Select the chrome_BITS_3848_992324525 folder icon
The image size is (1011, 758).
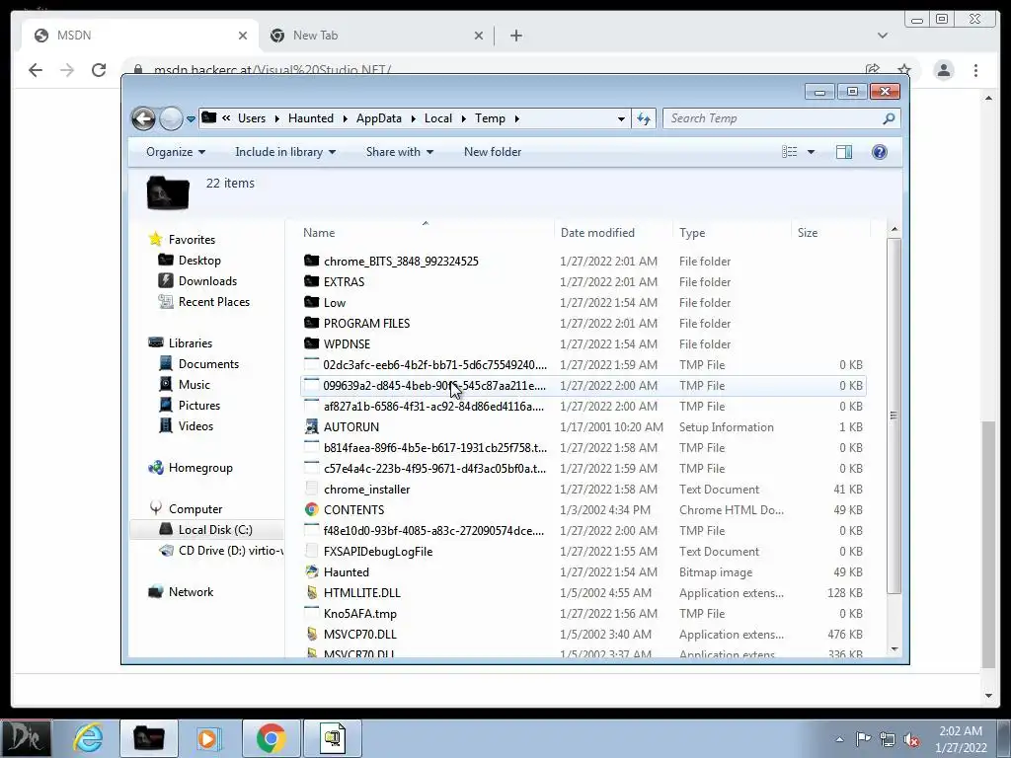[x=311, y=261]
